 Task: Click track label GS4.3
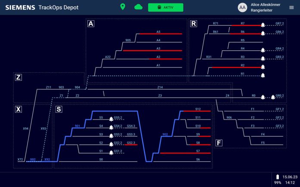(x=131, y=126)
